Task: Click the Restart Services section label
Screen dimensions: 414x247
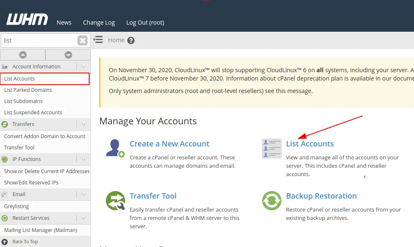Action: (31, 218)
